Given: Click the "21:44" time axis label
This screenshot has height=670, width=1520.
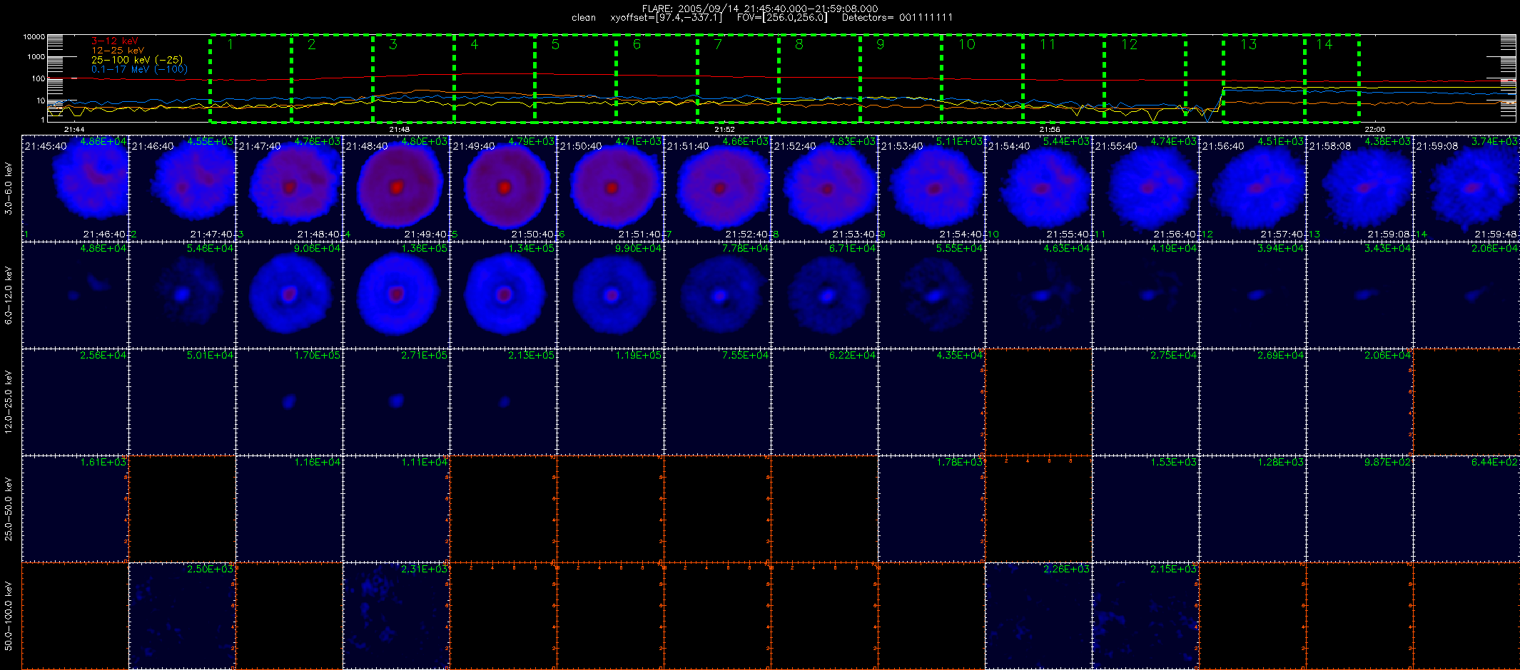Looking at the screenshot, I should pyautogui.click(x=74, y=129).
